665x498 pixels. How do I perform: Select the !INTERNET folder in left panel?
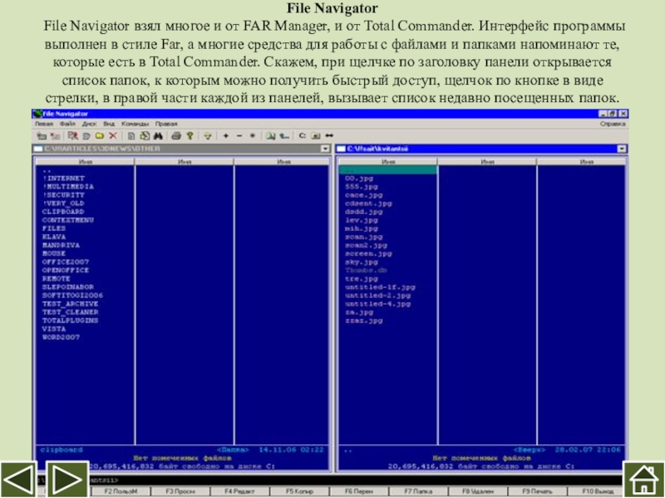point(64,178)
